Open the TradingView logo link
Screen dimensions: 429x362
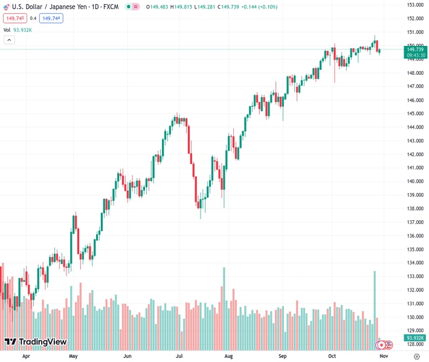[x=35, y=342]
